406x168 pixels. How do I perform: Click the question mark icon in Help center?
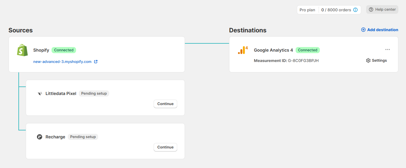(x=371, y=9)
